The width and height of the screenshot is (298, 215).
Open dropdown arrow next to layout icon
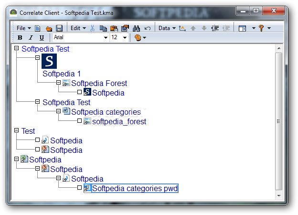[254, 28]
